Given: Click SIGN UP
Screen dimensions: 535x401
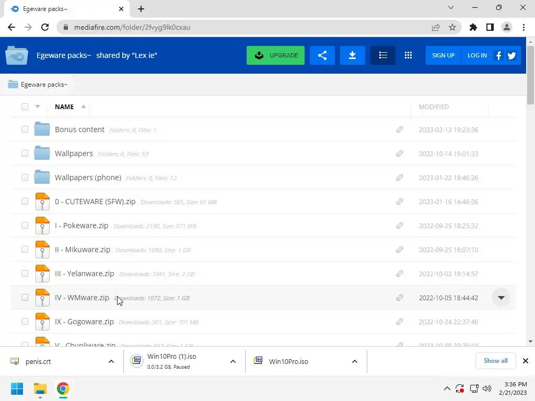Looking at the screenshot, I should 443,55.
